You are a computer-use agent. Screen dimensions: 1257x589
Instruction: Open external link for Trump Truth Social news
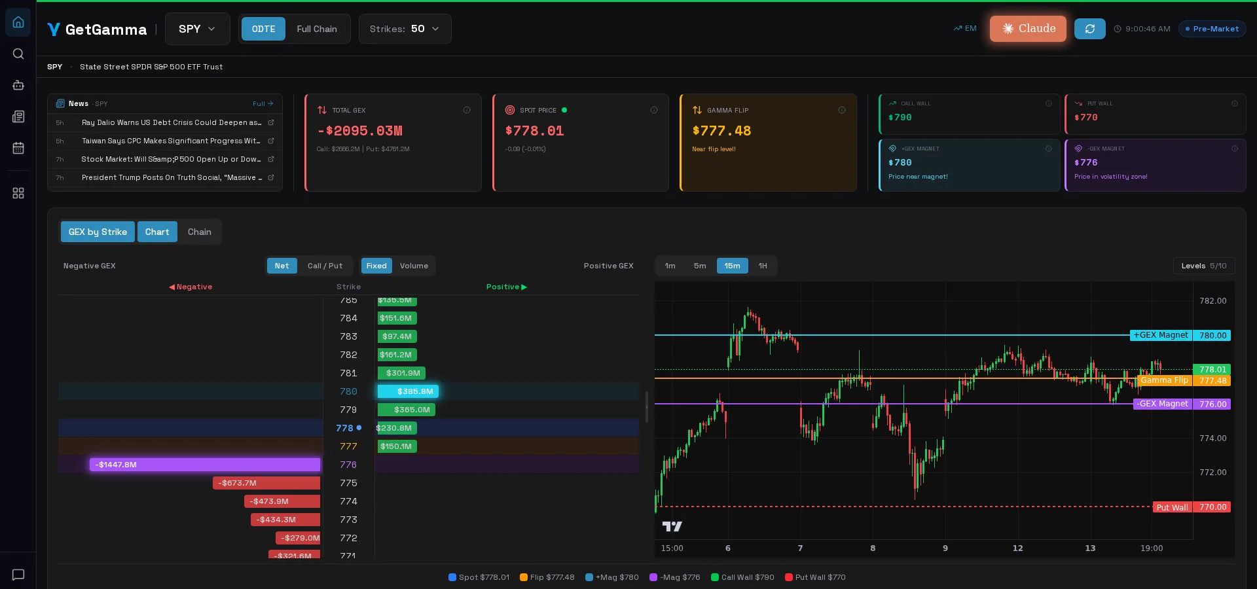271,177
